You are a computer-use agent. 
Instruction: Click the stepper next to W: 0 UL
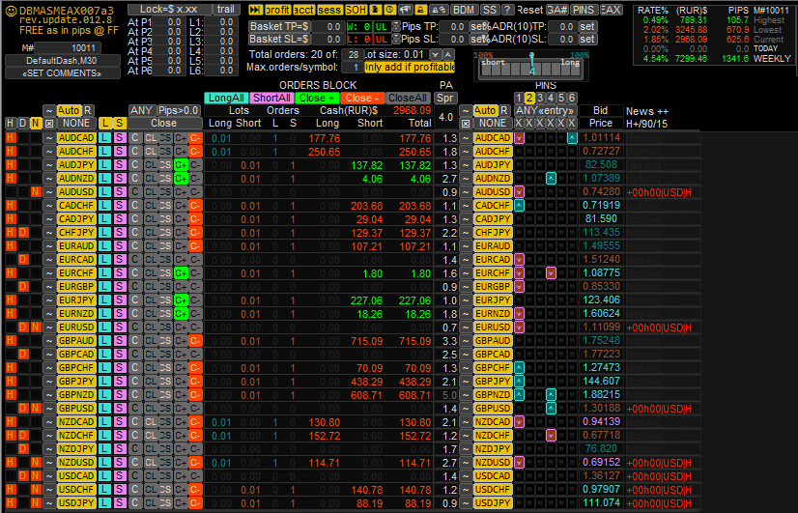[396, 26]
